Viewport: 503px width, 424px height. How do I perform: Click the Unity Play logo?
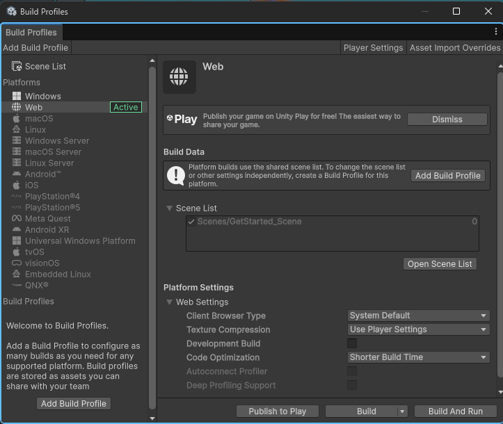coord(182,120)
